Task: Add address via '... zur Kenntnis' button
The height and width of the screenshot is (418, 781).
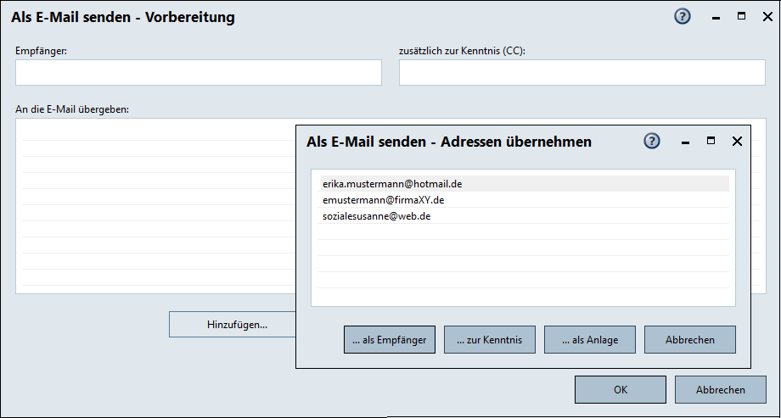Action: tap(490, 340)
